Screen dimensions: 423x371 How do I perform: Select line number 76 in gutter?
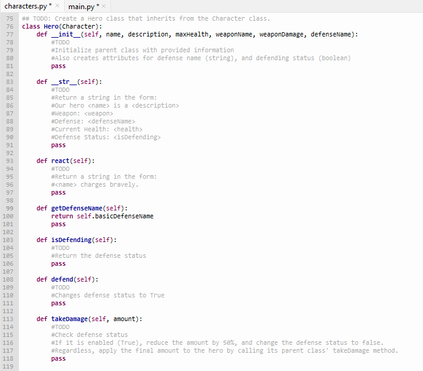pyautogui.click(x=10, y=26)
